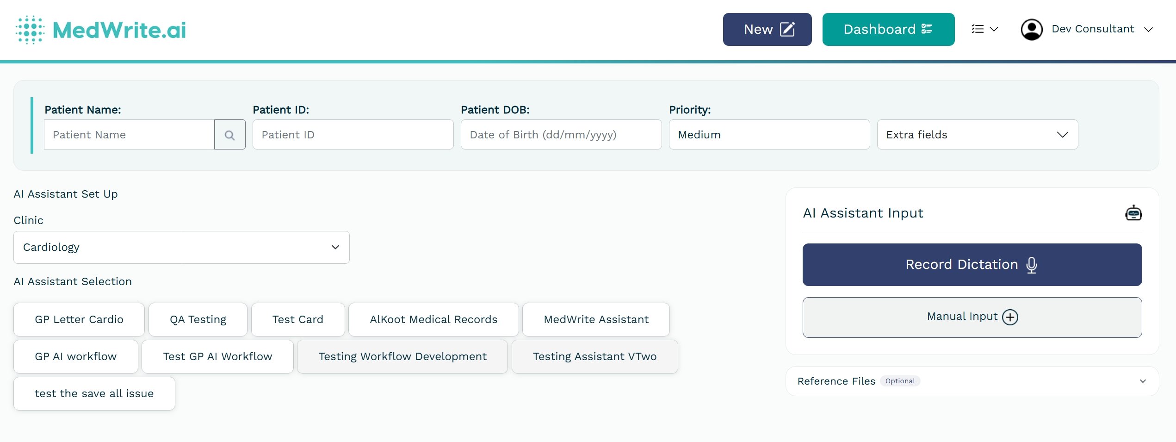Open the Extra fields dropdown

978,135
